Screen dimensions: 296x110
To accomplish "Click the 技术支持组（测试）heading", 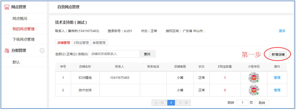I will [x=71, y=23].
